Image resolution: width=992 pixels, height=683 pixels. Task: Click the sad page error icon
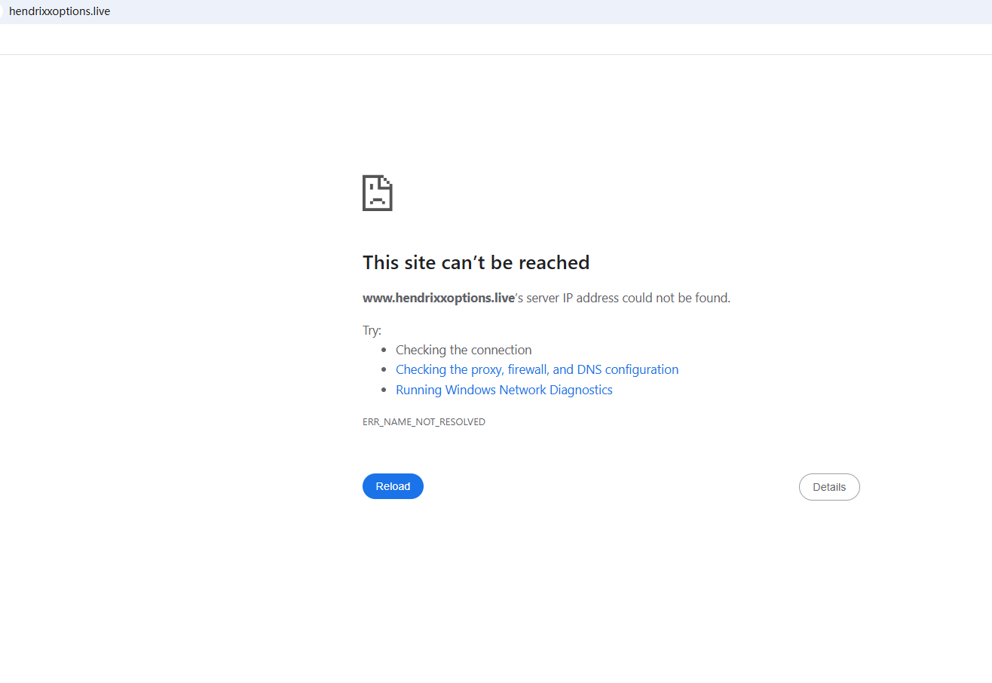[378, 193]
